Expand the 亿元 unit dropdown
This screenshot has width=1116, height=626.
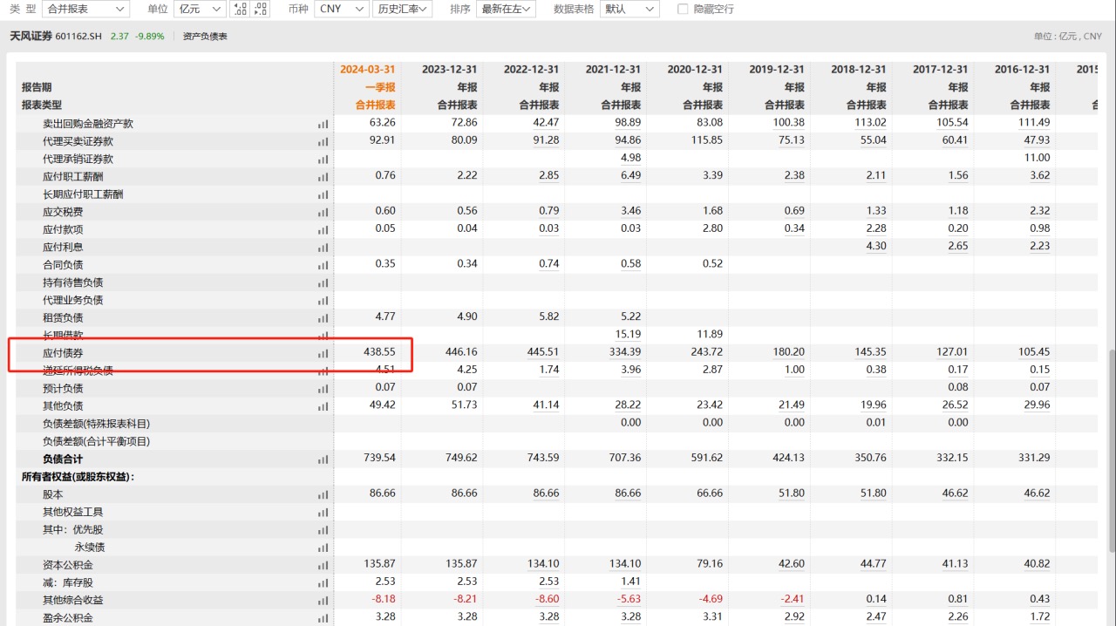pos(200,9)
